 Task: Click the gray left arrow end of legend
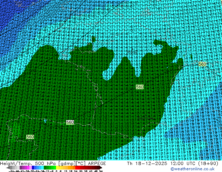[8, 167]
